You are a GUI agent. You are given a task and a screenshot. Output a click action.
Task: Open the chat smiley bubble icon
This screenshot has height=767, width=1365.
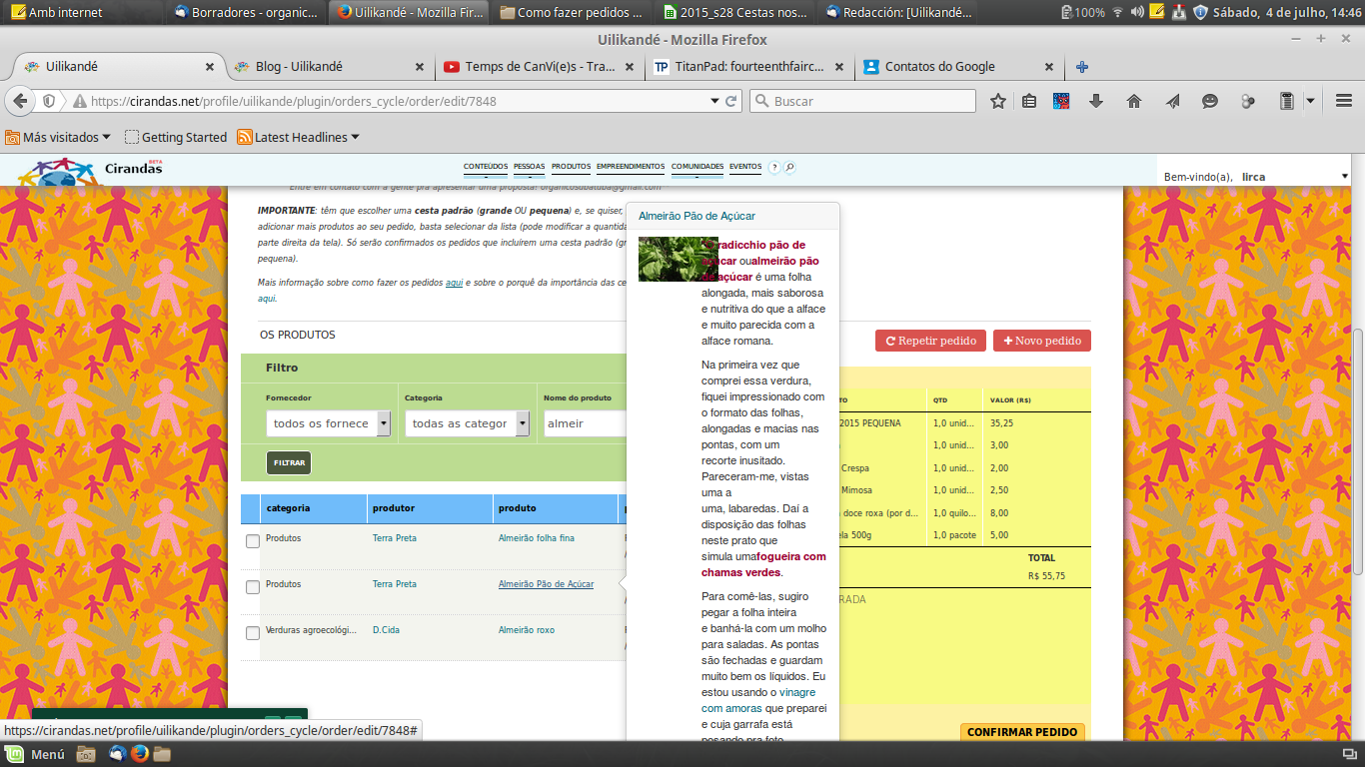(1209, 101)
